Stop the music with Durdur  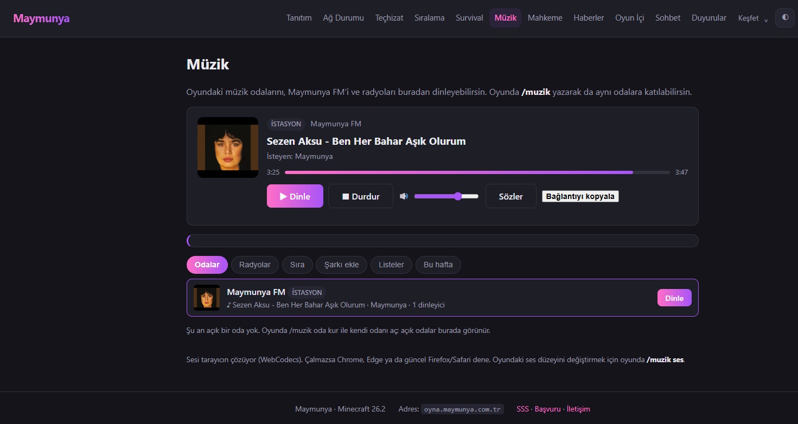coord(361,196)
